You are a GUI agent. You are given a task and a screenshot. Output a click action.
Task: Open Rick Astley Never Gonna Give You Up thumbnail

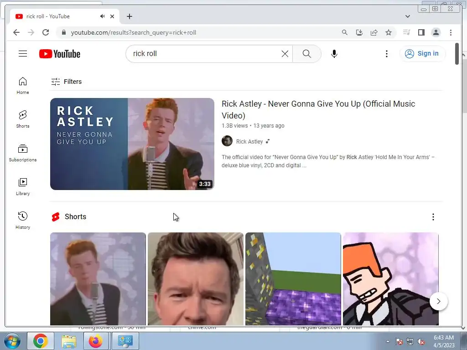132,144
